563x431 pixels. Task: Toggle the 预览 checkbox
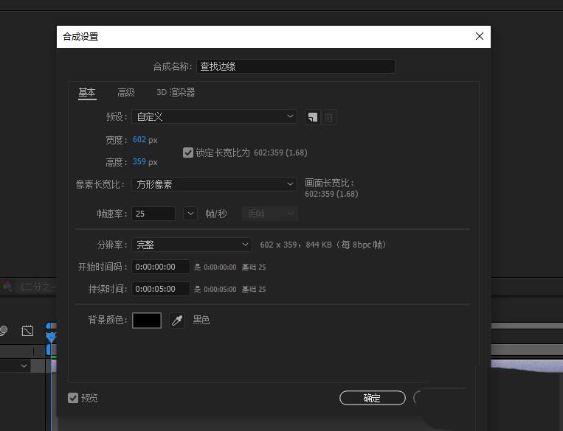click(x=73, y=398)
